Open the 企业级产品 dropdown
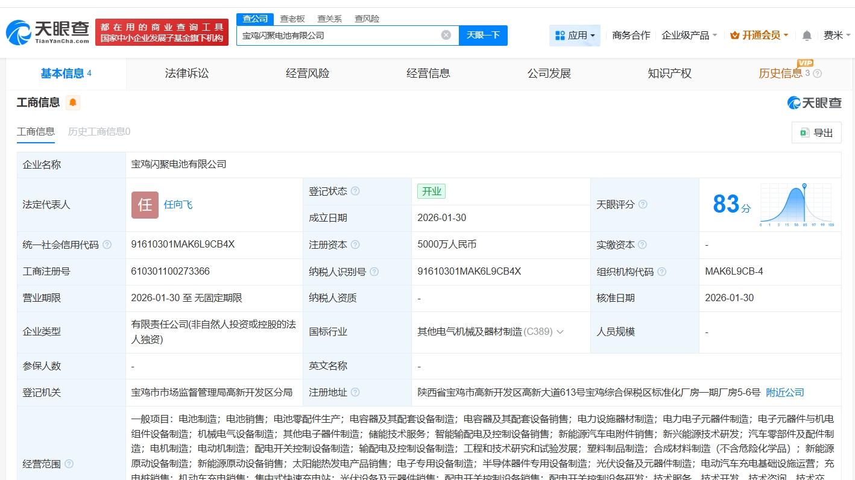855x480 pixels. pos(687,36)
